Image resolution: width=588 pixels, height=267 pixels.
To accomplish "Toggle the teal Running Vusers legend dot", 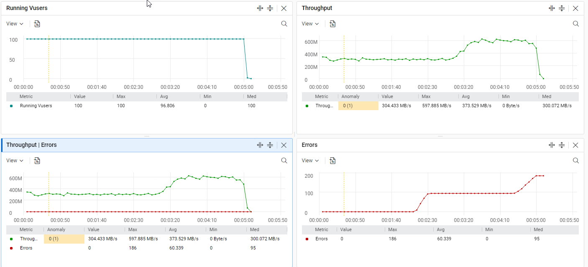I will [x=11, y=106].
